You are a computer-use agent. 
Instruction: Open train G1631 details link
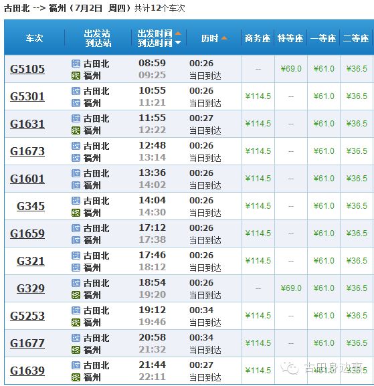click(x=27, y=124)
